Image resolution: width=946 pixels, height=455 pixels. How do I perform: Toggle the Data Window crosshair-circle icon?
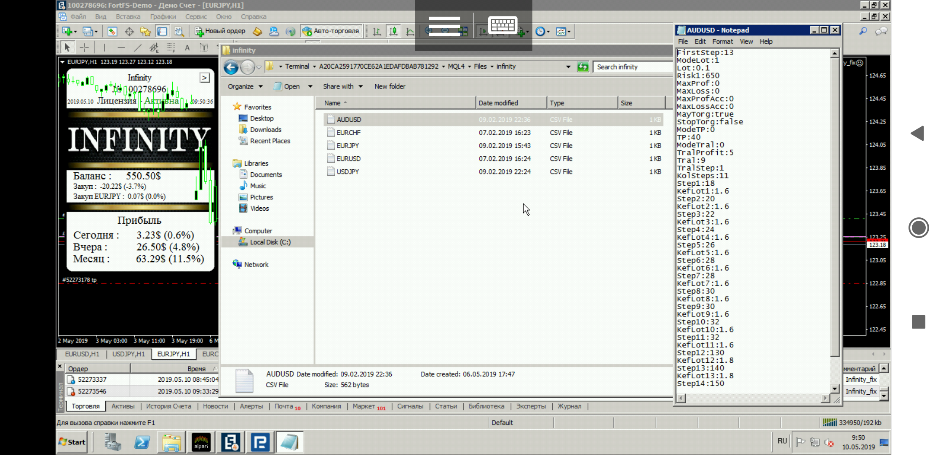point(129,31)
